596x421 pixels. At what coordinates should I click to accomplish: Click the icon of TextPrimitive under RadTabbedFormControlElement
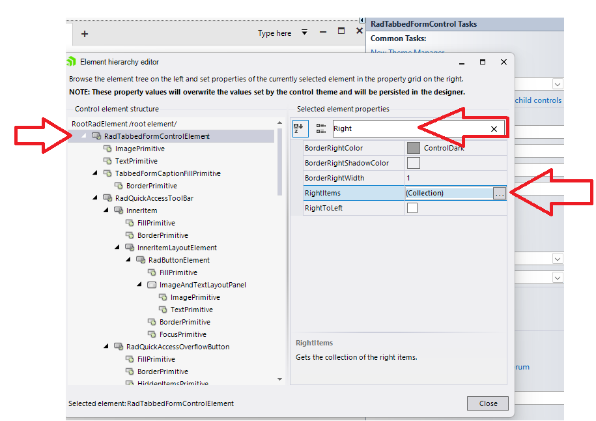(x=107, y=161)
